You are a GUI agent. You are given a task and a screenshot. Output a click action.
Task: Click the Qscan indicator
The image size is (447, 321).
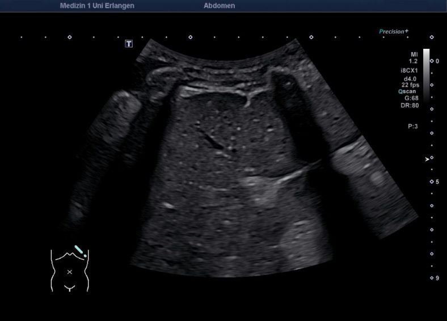coord(408,91)
